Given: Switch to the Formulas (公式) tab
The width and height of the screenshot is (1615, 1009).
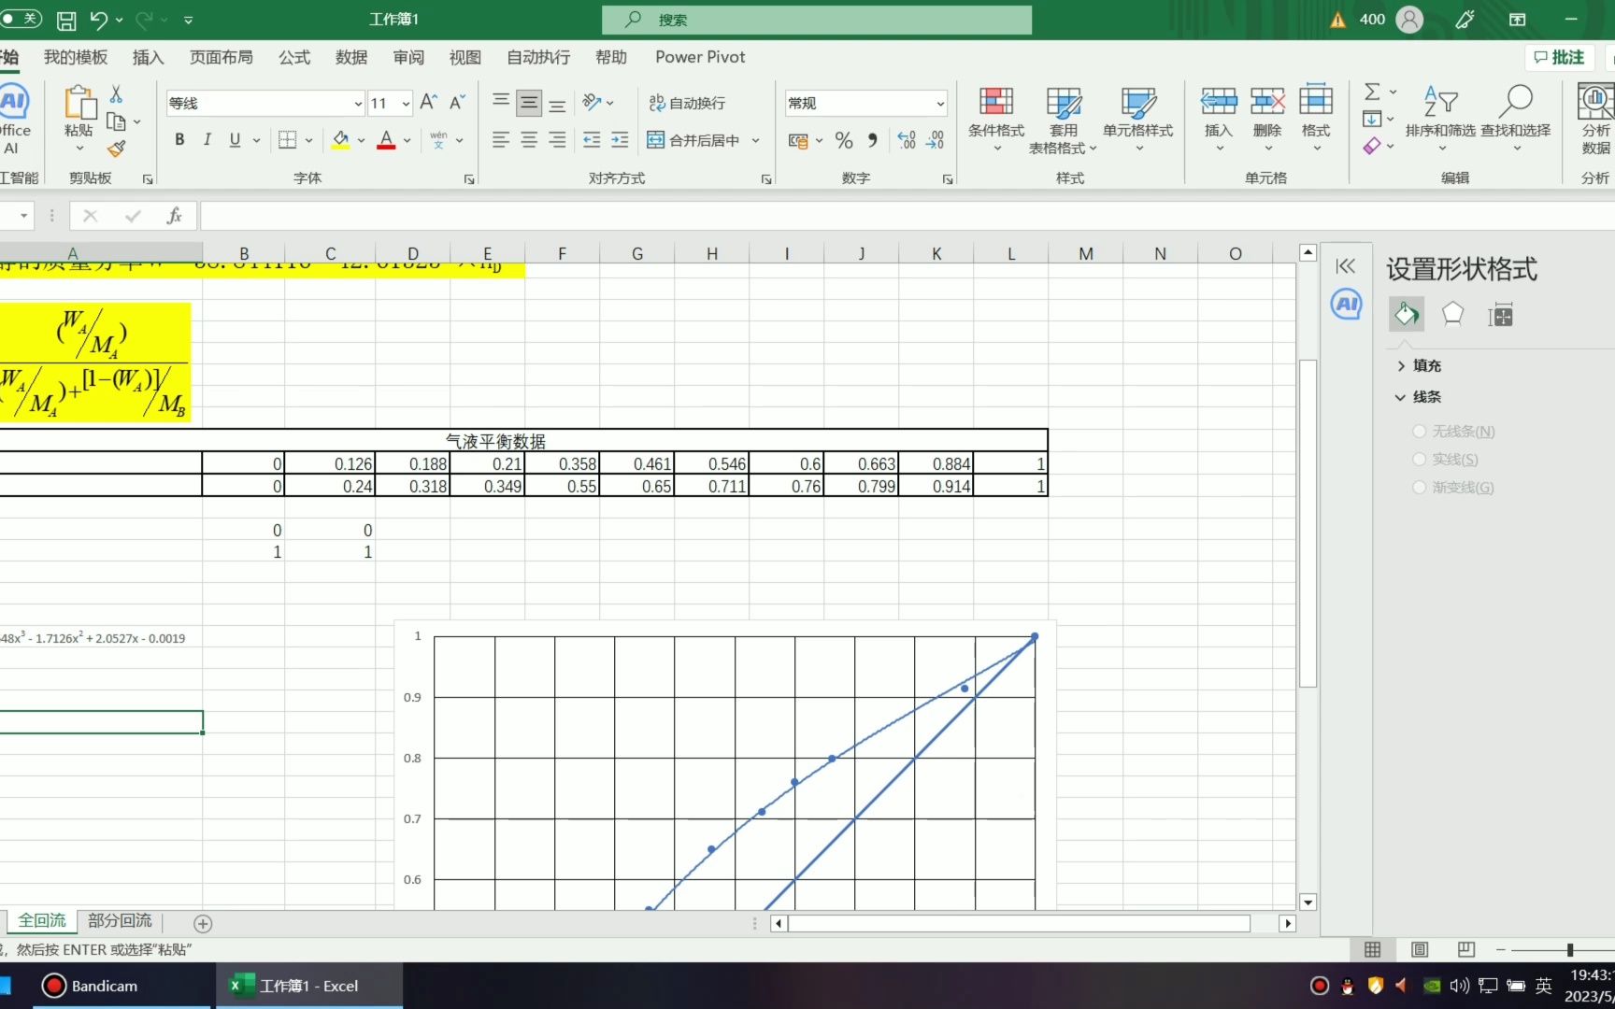Looking at the screenshot, I should (294, 57).
